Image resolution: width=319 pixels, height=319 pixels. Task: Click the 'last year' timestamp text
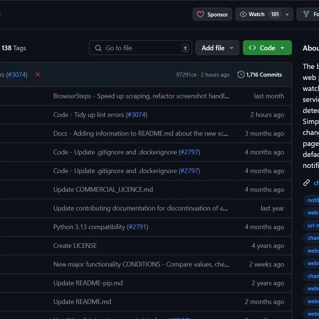(x=272, y=208)
